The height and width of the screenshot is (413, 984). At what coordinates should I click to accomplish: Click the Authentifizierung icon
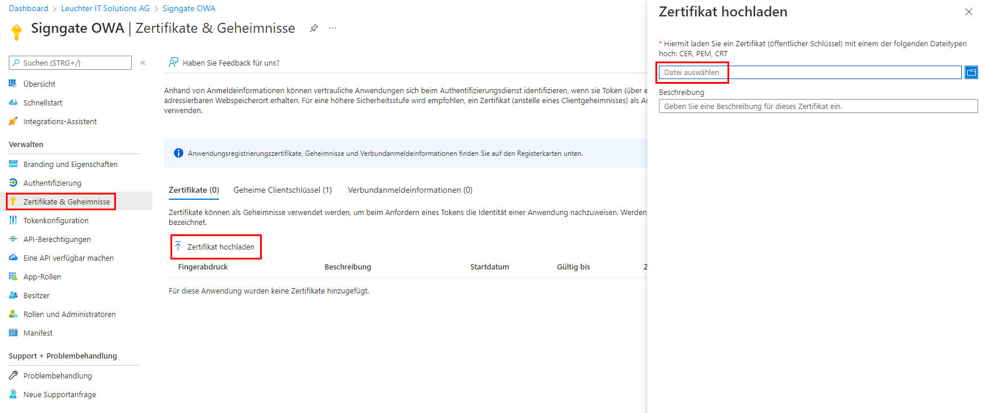13,183
